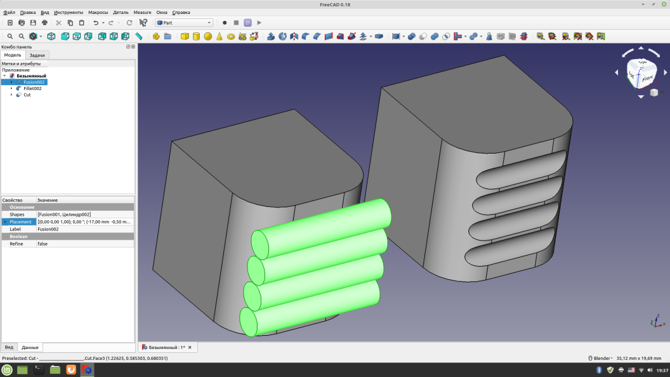The width and height of the screenshot is (670, 377).
Task: Open the workbench selector showing Part
Action: 184,23
